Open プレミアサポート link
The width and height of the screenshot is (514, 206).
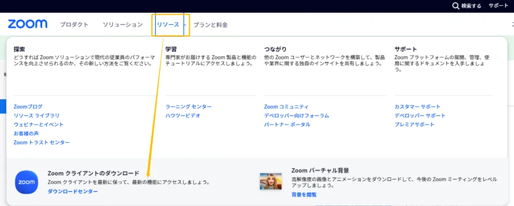414,124
